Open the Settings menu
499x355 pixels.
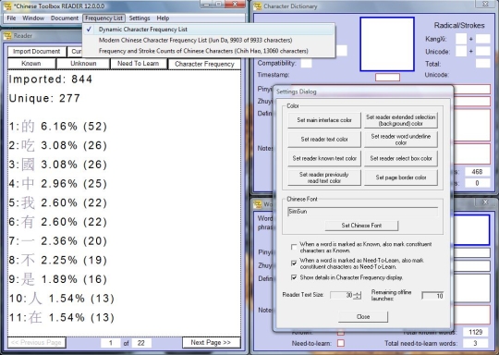(140, 18)
